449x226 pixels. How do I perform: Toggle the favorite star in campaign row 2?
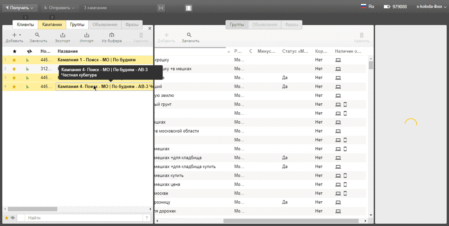[x=14, y=69]
